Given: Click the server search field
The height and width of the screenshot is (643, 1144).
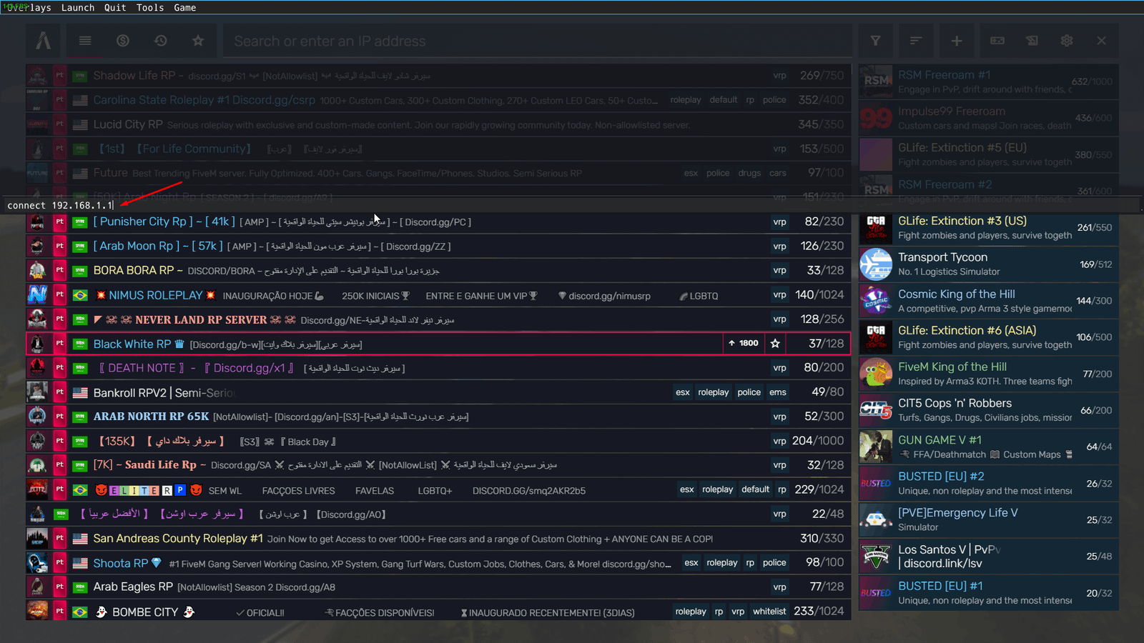Looking at the screenshot, I should pos(538,41).
